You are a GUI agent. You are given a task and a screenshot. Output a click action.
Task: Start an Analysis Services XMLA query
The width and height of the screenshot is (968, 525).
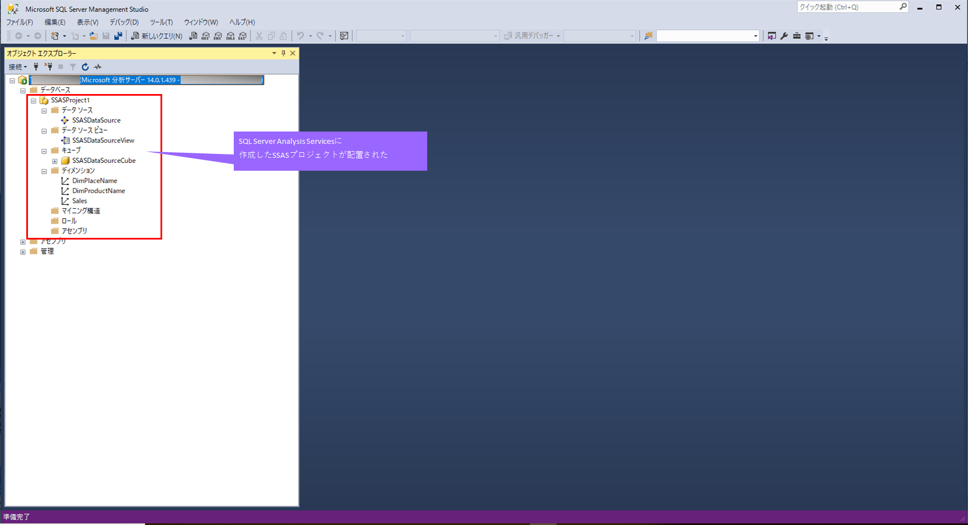point(230,36)
